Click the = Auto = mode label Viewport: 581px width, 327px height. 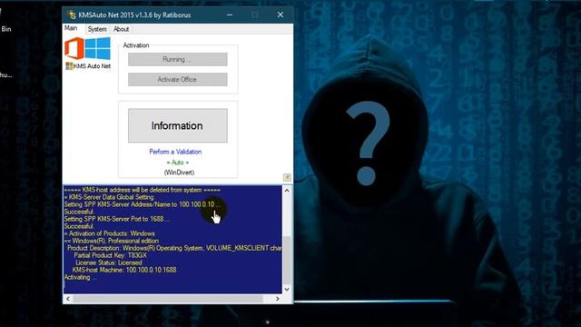(178, 163)
